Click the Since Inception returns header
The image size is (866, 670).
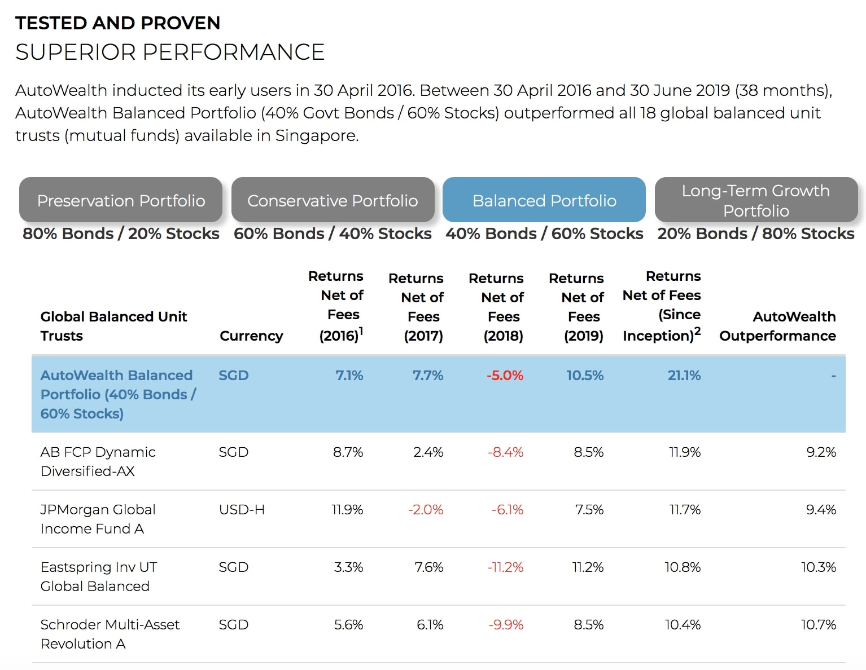pyautogui.click(x=662, y=306)
